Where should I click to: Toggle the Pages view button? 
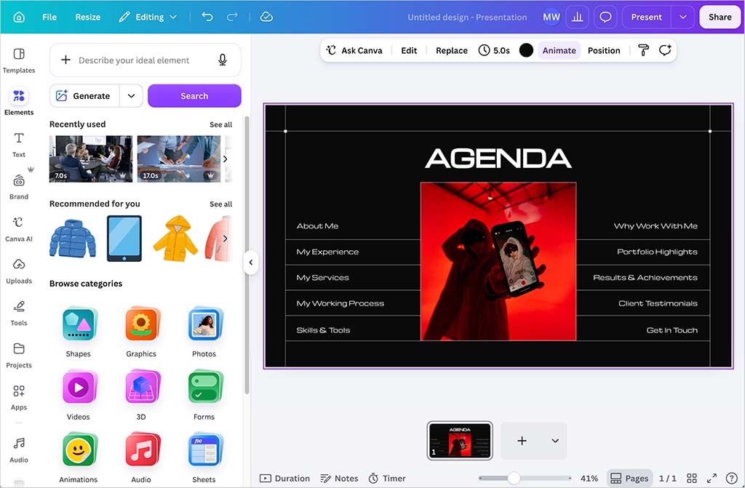(x=629, y=478)
